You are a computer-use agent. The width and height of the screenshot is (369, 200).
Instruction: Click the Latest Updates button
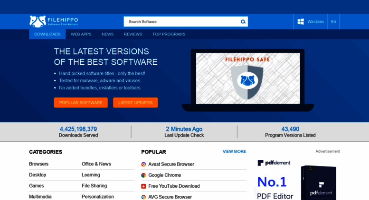pyautogui.click(x=135, y=103)
